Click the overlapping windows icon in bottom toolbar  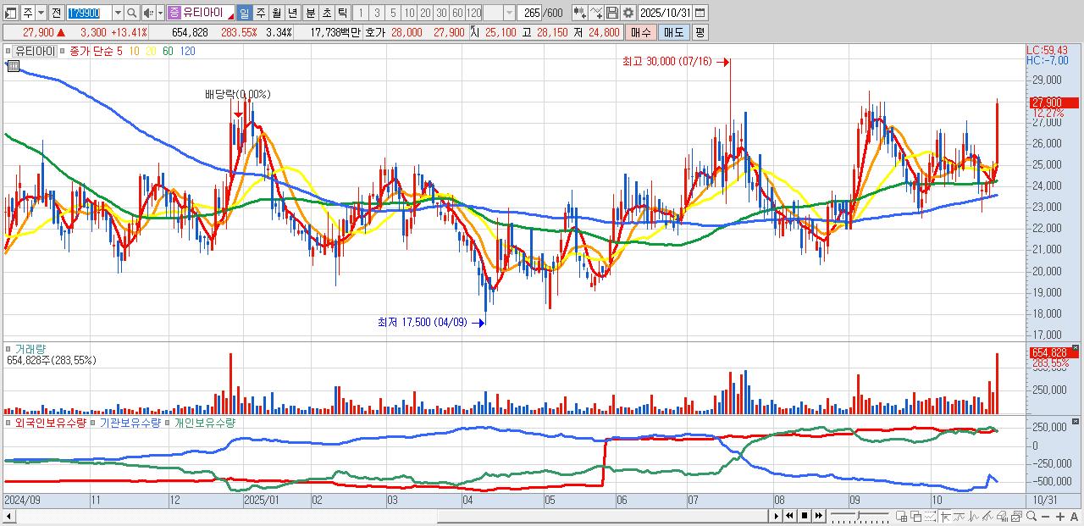(916, 516)
